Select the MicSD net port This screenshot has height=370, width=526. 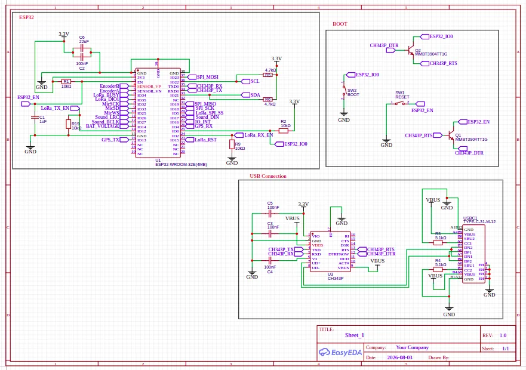coord(117,109)
